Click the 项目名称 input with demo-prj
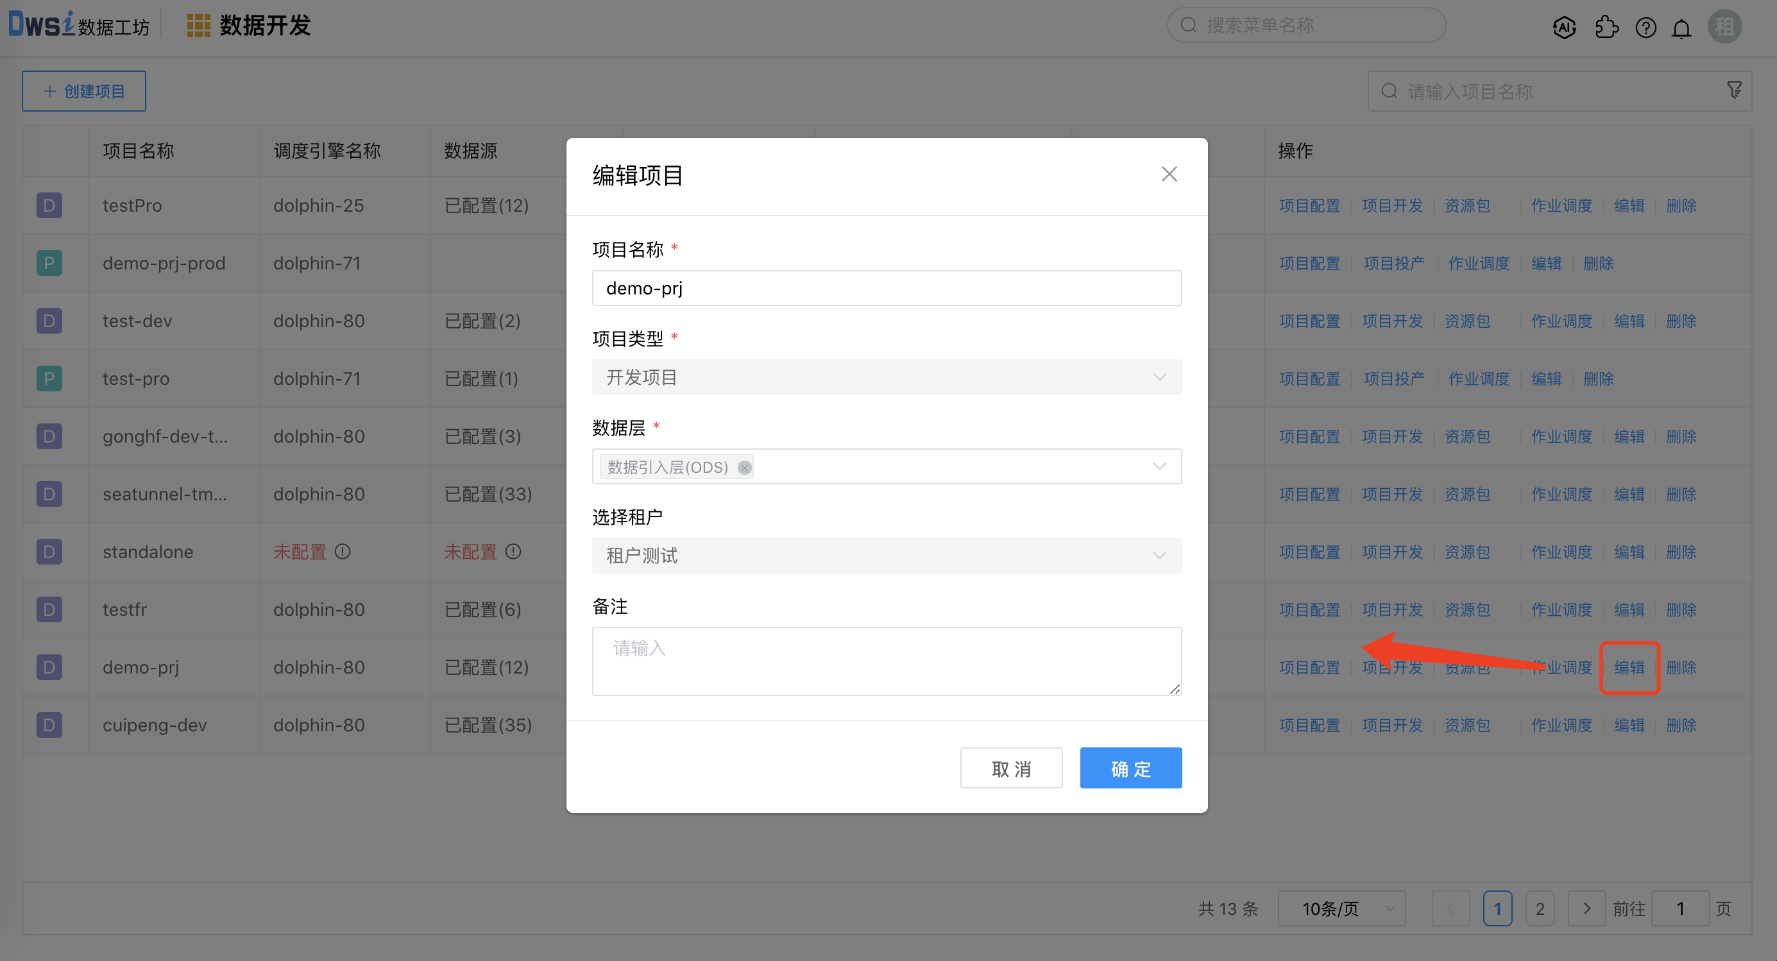The image size is (1777, 961). pos(887,289)
